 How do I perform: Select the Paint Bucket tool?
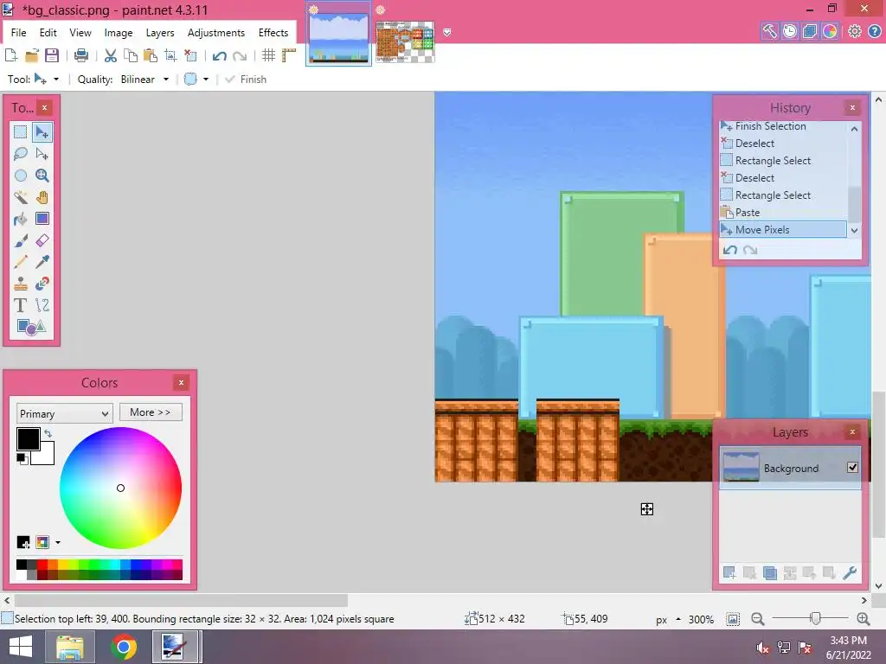(x=21, y=219)
